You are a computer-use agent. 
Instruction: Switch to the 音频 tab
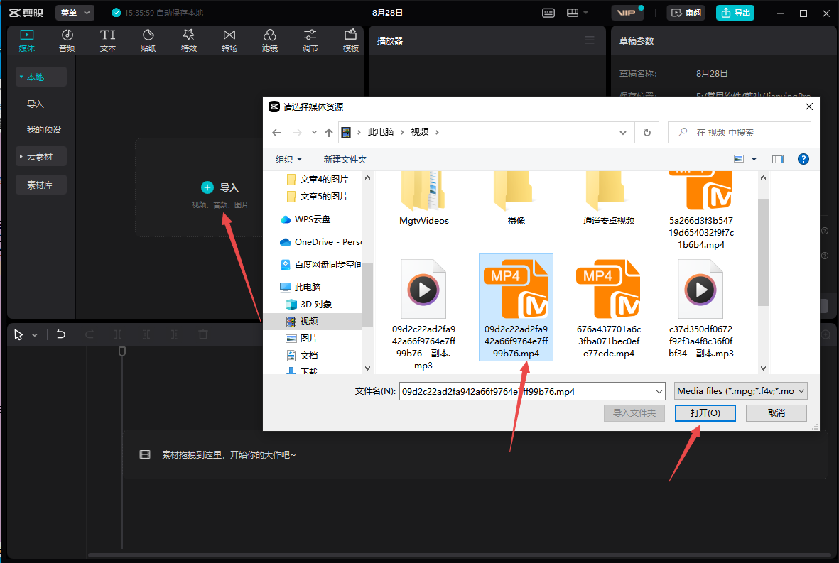coord(67,40)
